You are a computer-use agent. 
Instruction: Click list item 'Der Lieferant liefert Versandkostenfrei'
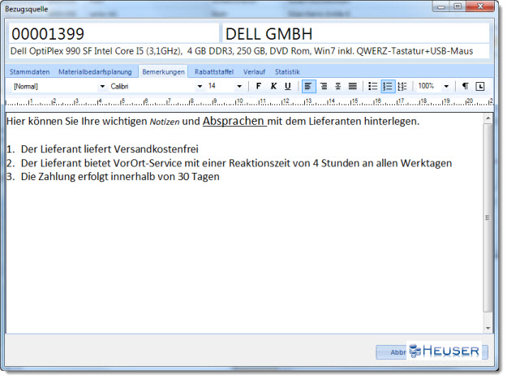click(x=110, y=149)
